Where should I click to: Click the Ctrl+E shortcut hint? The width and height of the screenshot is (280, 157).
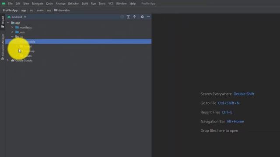(x=227, y=113)
